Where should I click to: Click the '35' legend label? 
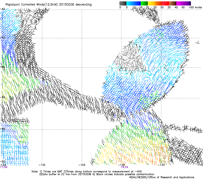point(169,7)
